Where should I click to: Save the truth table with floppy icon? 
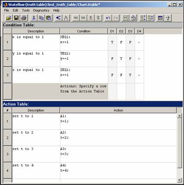[16, 18]
